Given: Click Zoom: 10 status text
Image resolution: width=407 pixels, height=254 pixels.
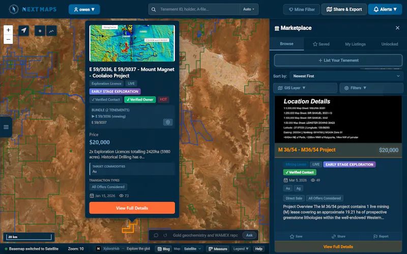Looking at the screenshot, I should (76, 249).
